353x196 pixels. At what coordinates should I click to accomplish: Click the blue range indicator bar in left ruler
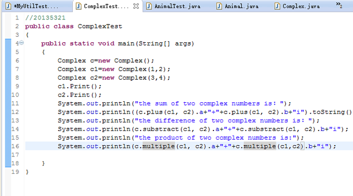8,103
